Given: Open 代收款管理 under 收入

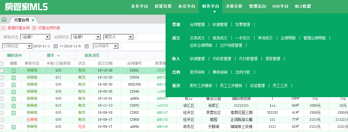Looking at the screenshot, I should pos(222,59).
